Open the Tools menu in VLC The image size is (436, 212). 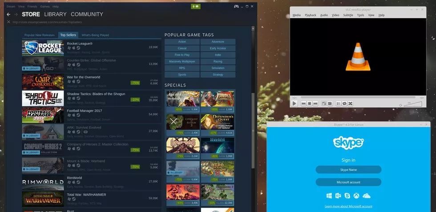click(x=360, y=15)
